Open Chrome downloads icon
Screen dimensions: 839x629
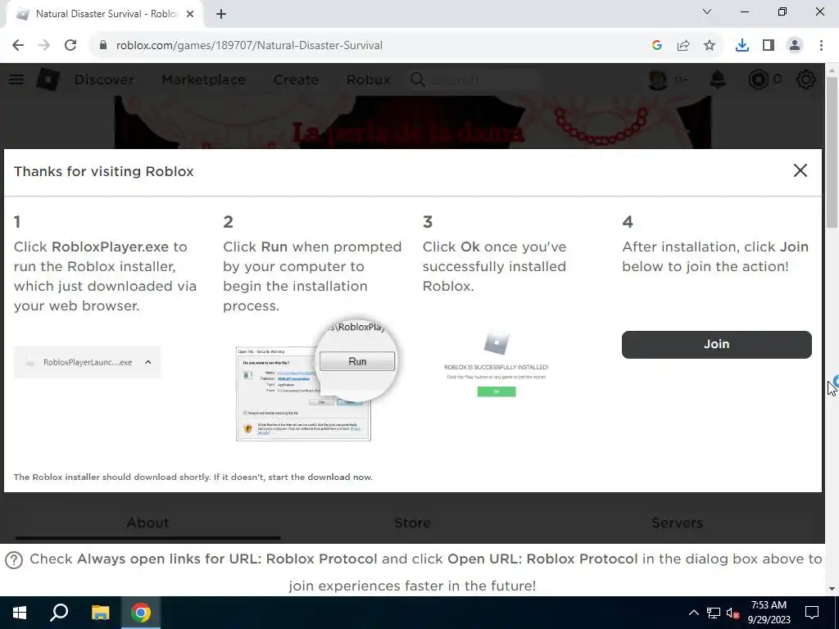(742, 46)
